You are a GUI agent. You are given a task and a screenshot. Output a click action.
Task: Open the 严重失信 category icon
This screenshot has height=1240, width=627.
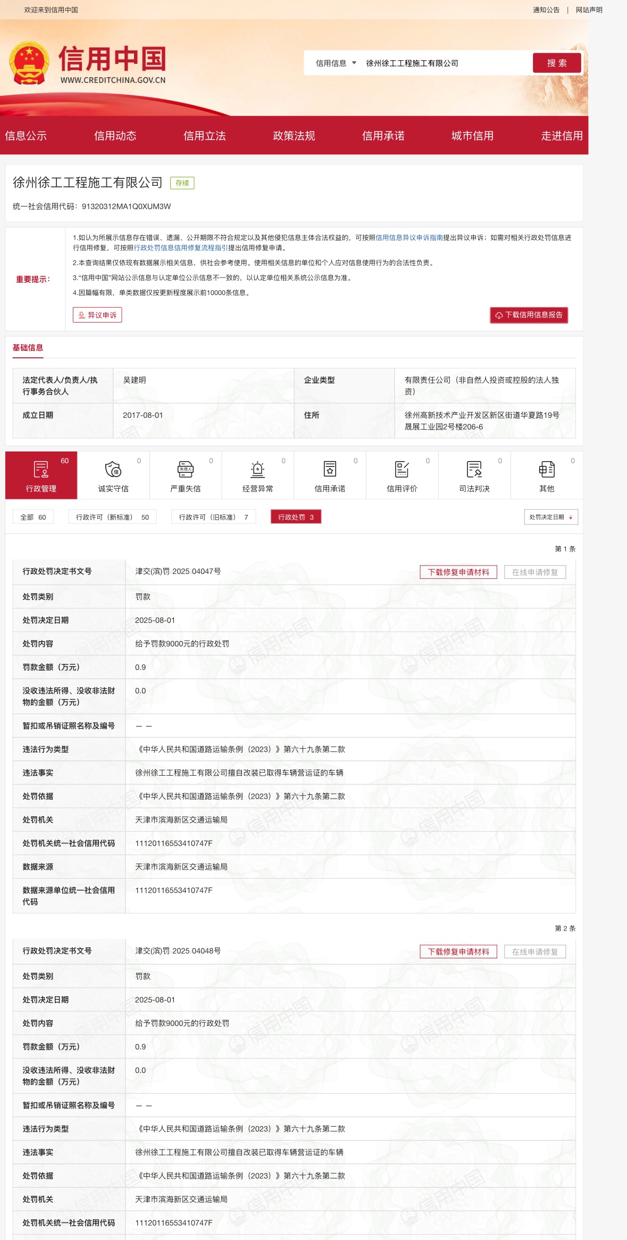coord(186,469)
